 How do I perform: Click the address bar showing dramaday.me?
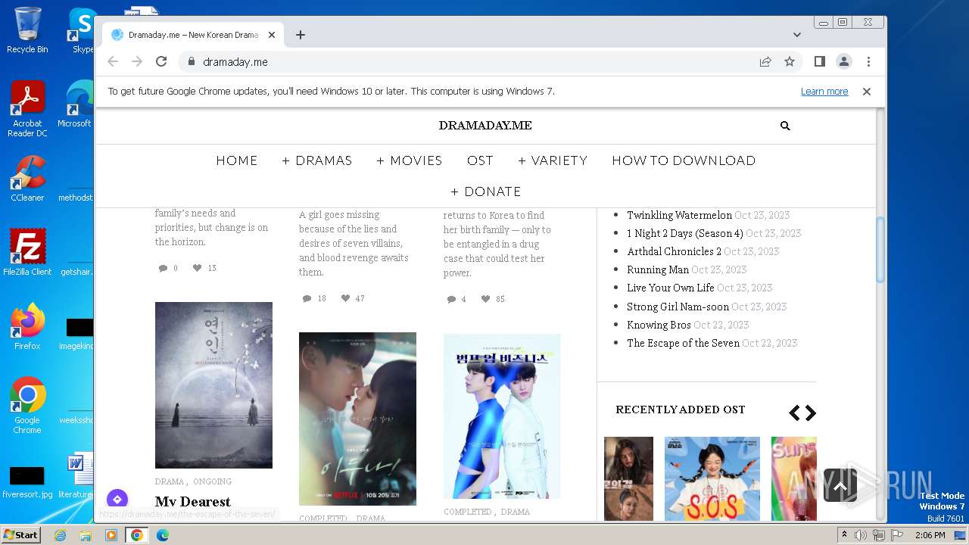(x=469, y=62)
